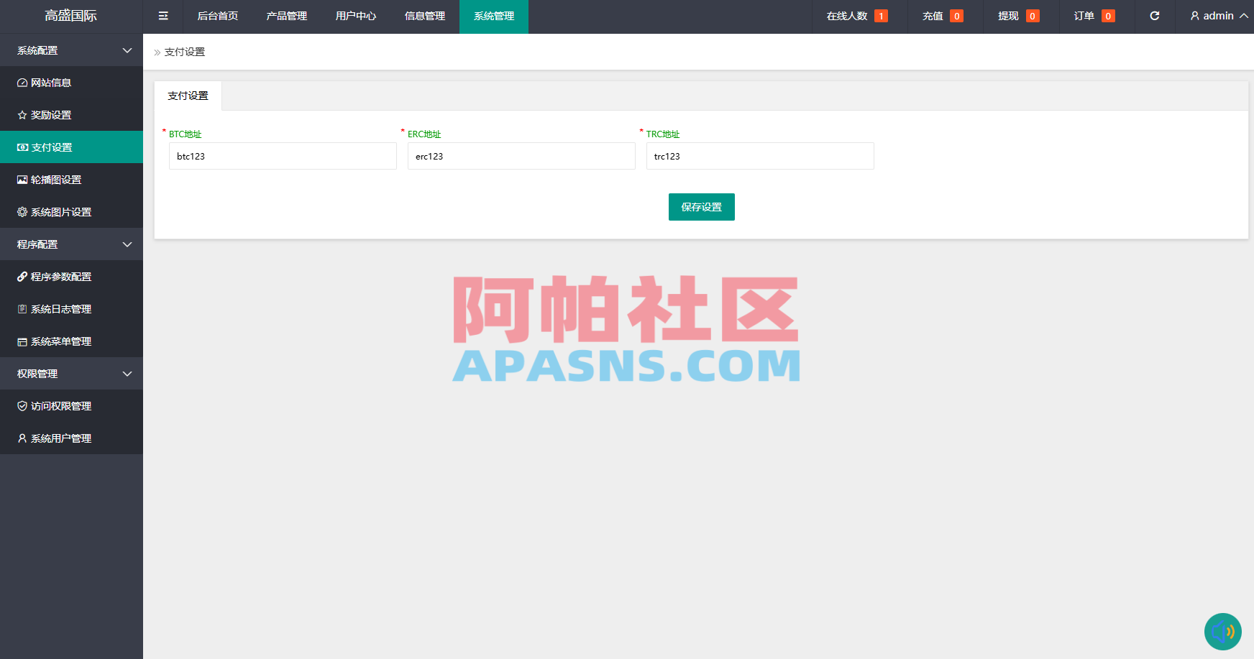Click 提现 counter in header
This screenshot has height=659, width=1254.
(x=1019, y=16)
